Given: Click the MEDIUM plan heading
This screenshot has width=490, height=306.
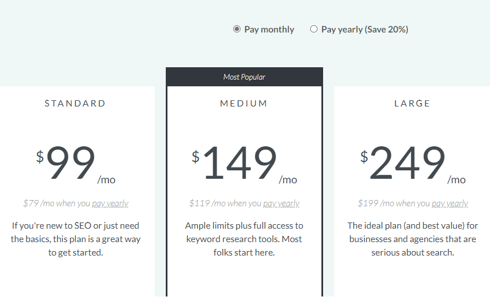Looking at the screenshot, I should coord(244,103).
